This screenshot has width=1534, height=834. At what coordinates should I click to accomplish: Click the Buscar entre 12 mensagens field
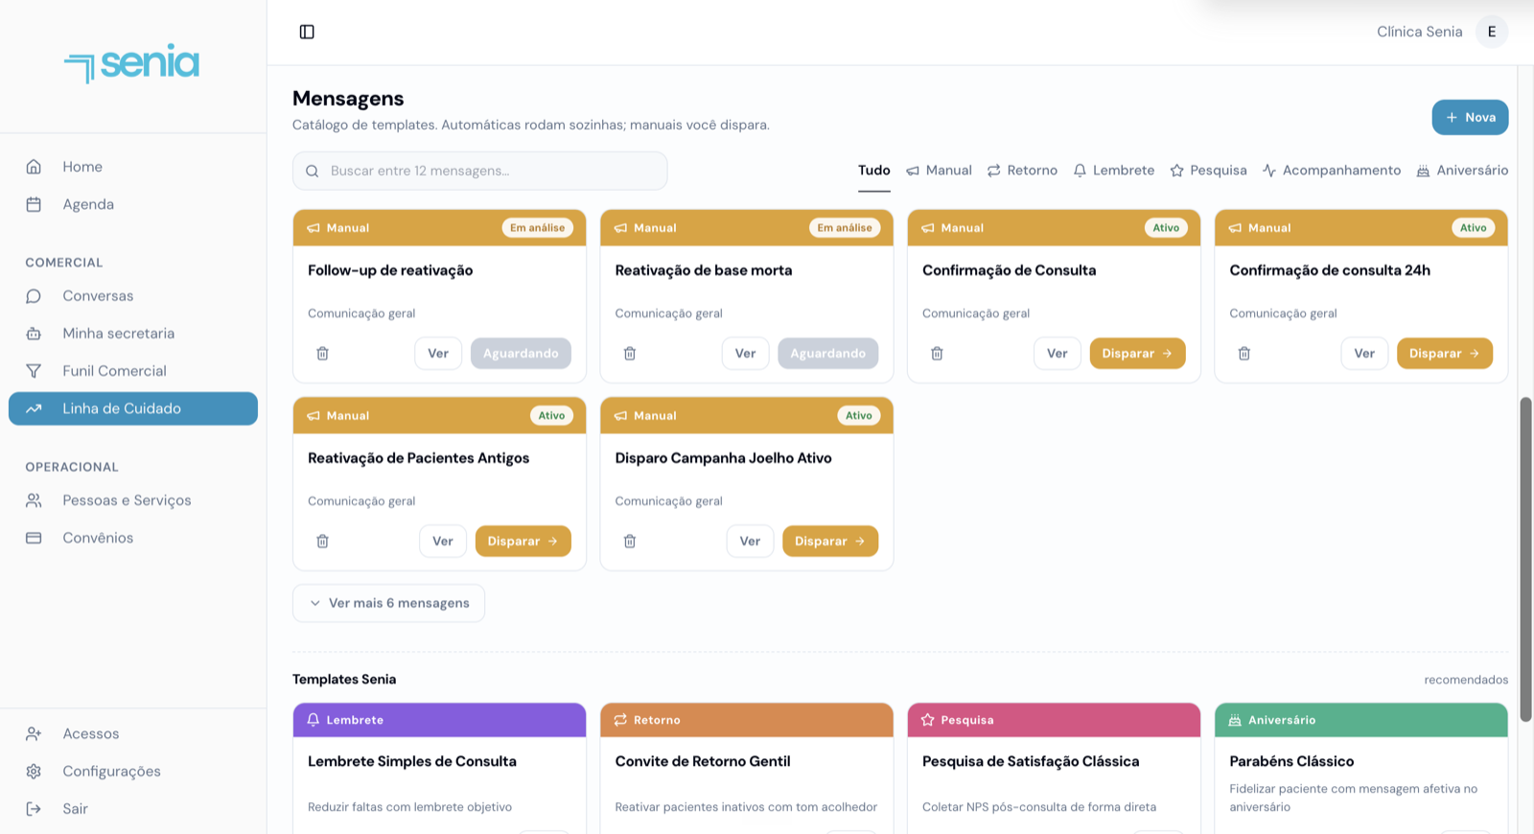[479, 171]
